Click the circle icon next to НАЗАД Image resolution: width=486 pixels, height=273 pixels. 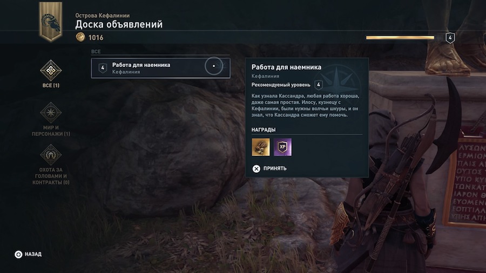[x=18, y=255]
